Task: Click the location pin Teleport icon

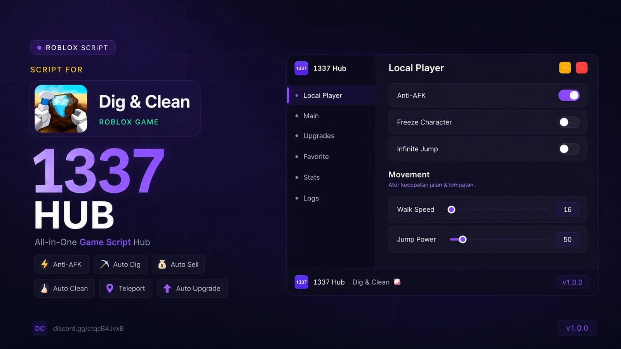Action: click(x=110, y=288)
